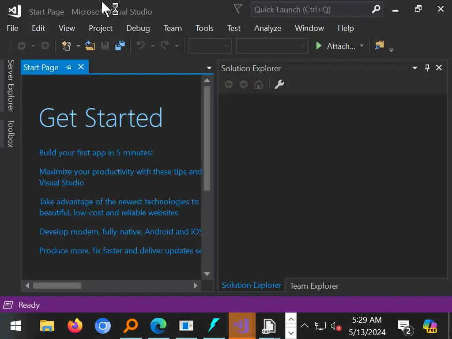This screenshot has width=452, height=339.
Task: Click Start Page horizontal scrollbar thumb
Action: [x=57, y=286]
